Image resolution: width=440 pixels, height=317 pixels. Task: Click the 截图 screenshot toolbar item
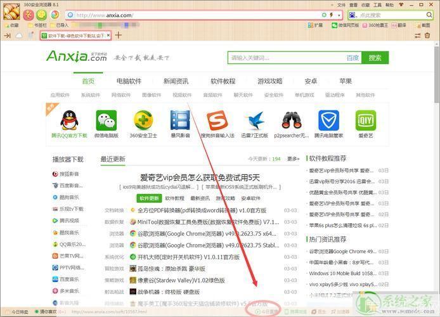pos(423,25)
